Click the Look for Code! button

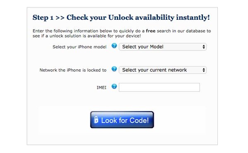[x=122, y=120]
